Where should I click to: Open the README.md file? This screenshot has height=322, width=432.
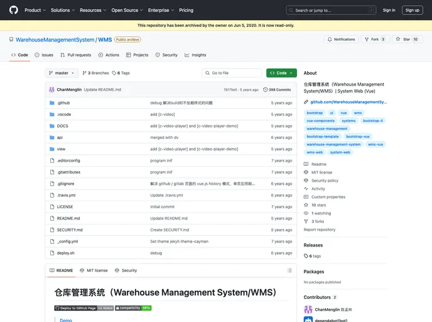68,218
